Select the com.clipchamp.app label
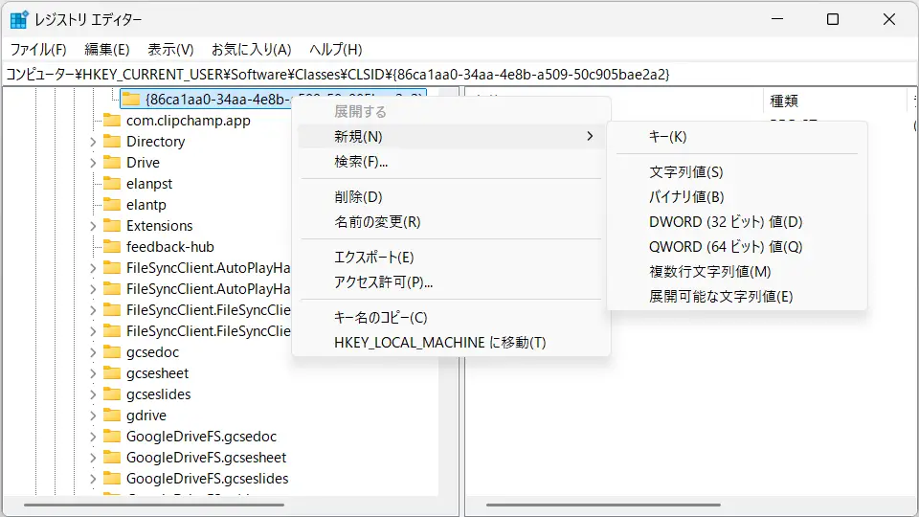Screen dimensions: 919x517 189,121
